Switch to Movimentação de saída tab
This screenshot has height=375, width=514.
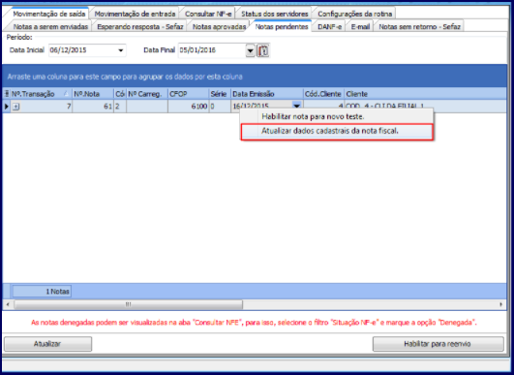48,14
